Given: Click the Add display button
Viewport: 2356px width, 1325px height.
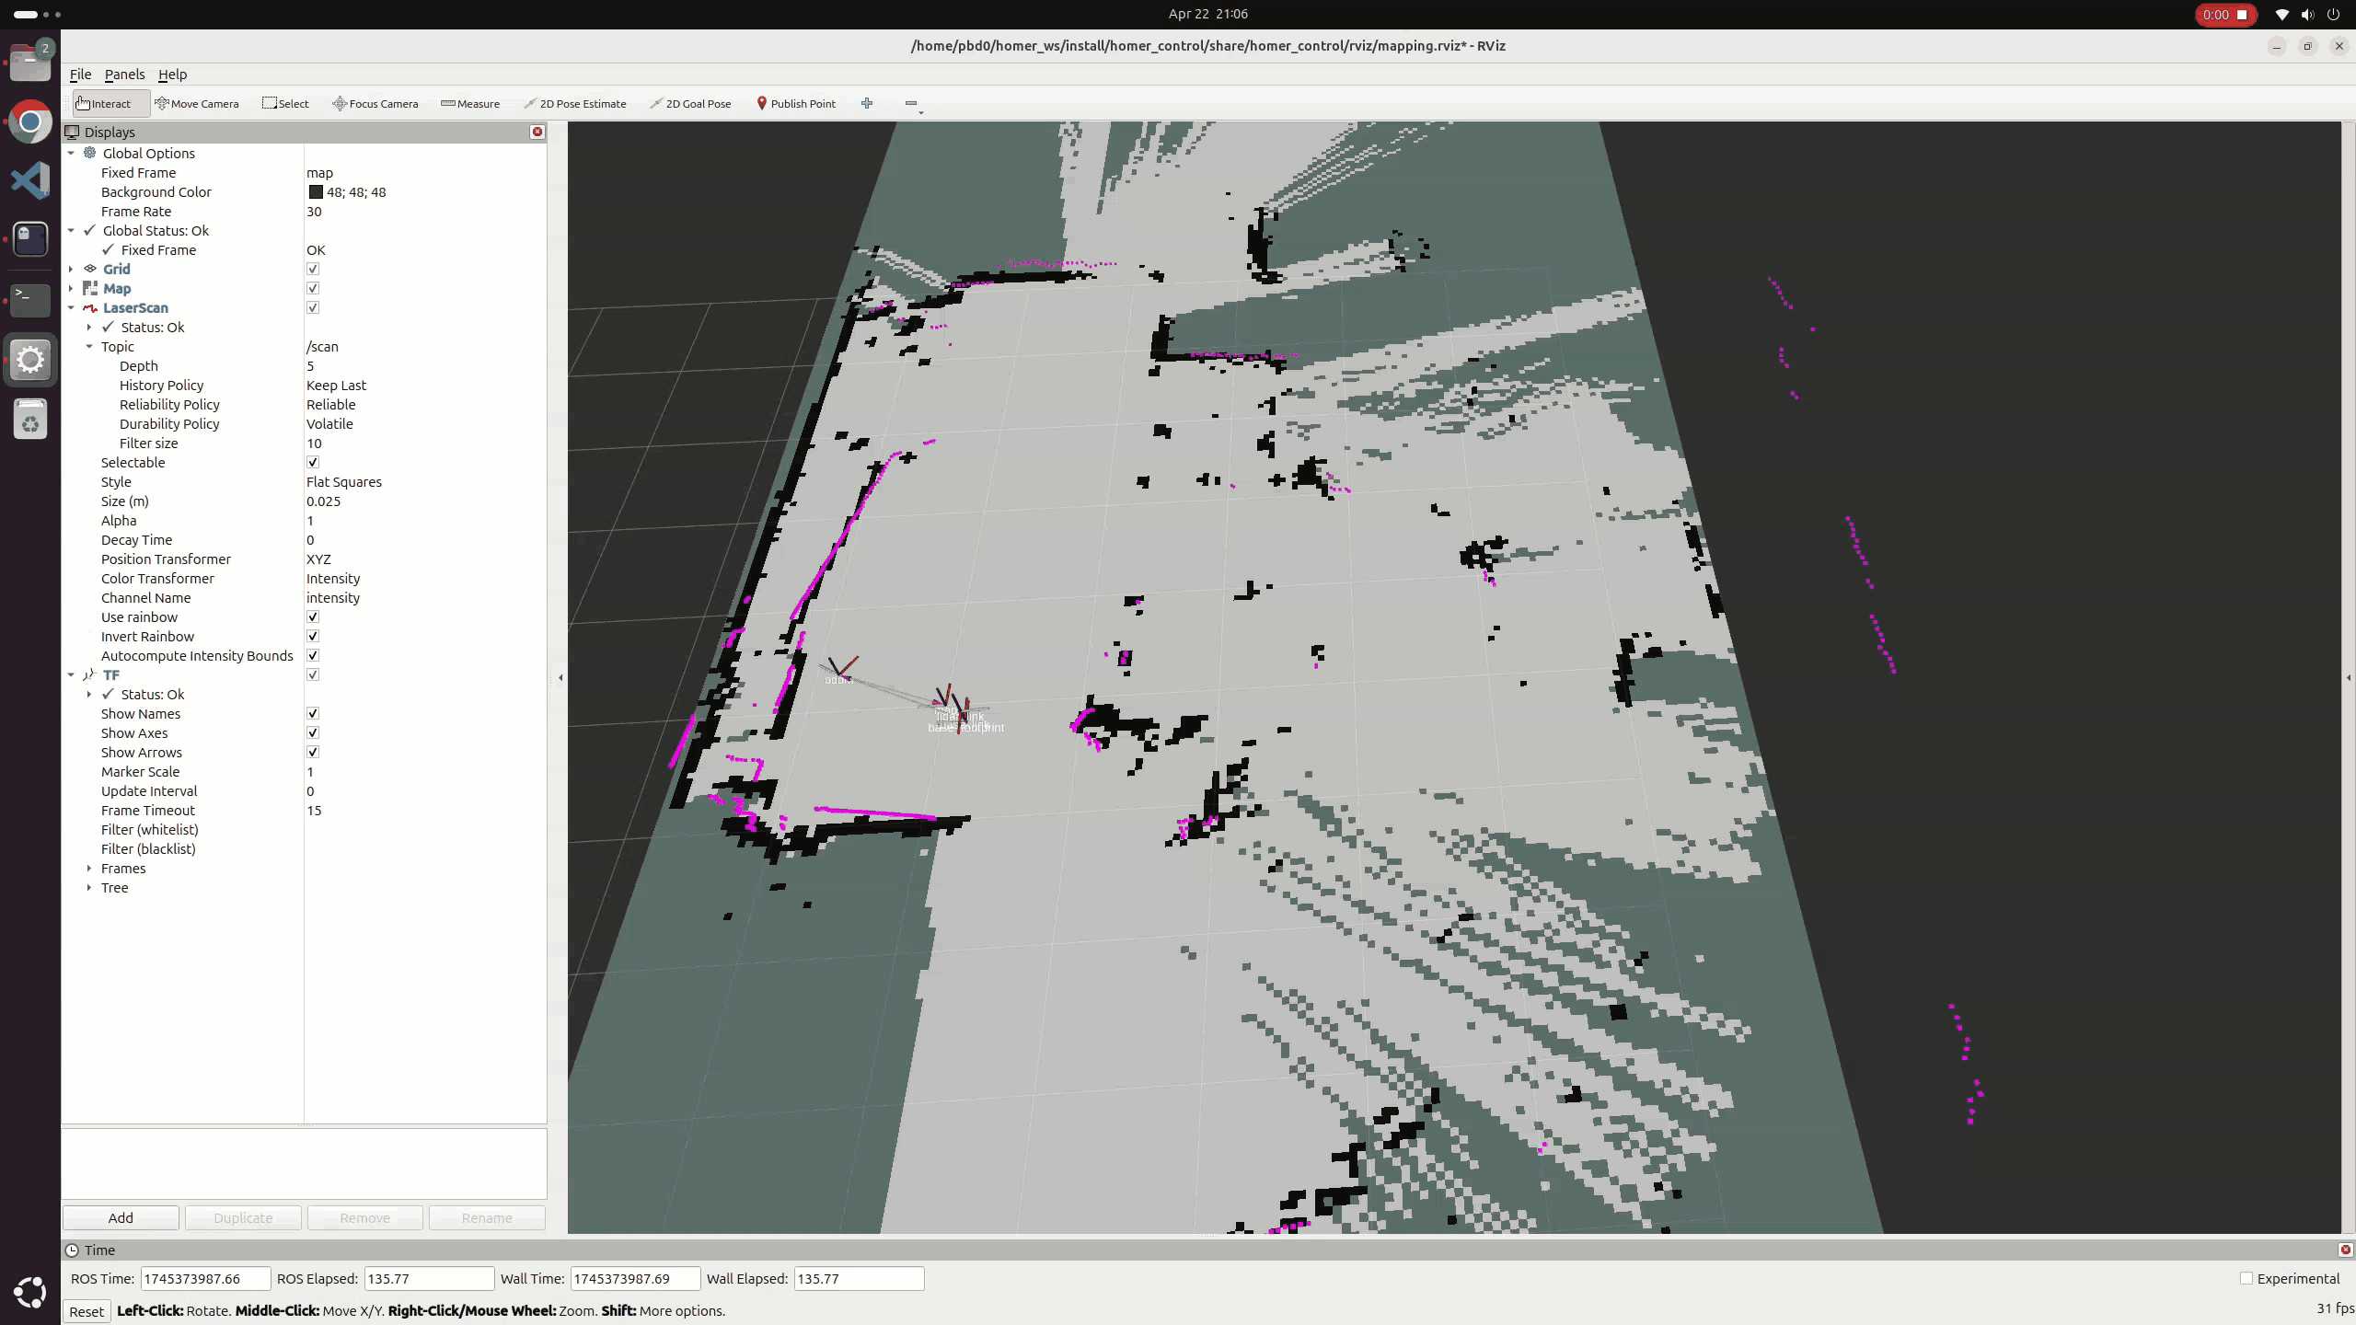Looking at the screenshot, I should coord(121,1217).
